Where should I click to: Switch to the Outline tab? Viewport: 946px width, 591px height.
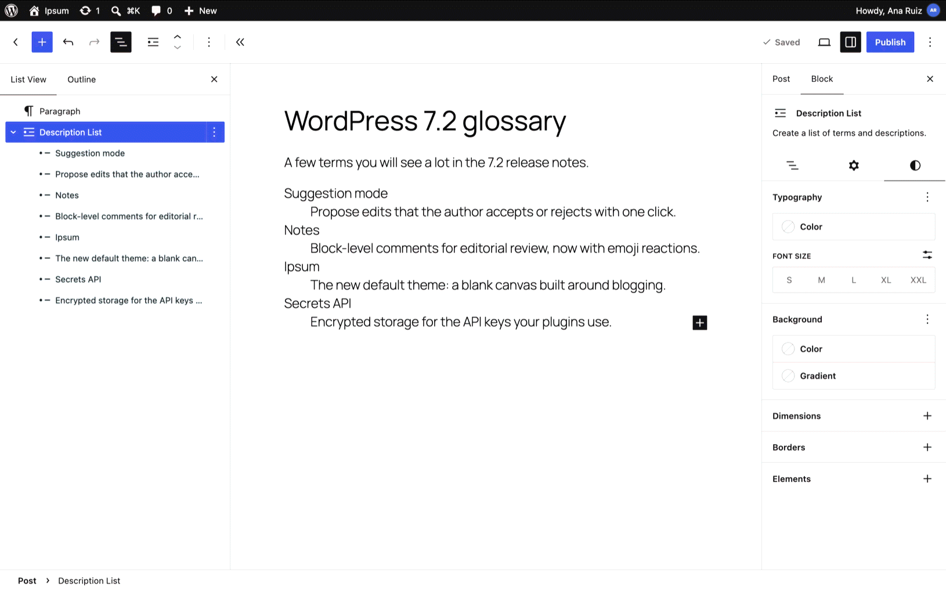point(81,80)
